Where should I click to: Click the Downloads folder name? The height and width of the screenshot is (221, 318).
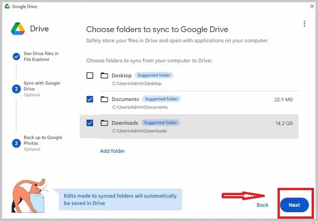point(125,123)
